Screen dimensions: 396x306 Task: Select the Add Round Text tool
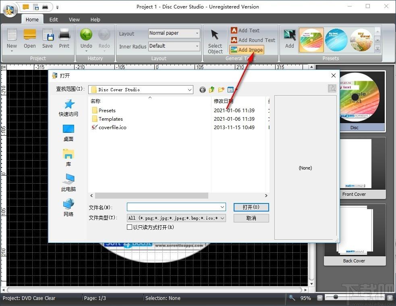click(x=253, y=40)
